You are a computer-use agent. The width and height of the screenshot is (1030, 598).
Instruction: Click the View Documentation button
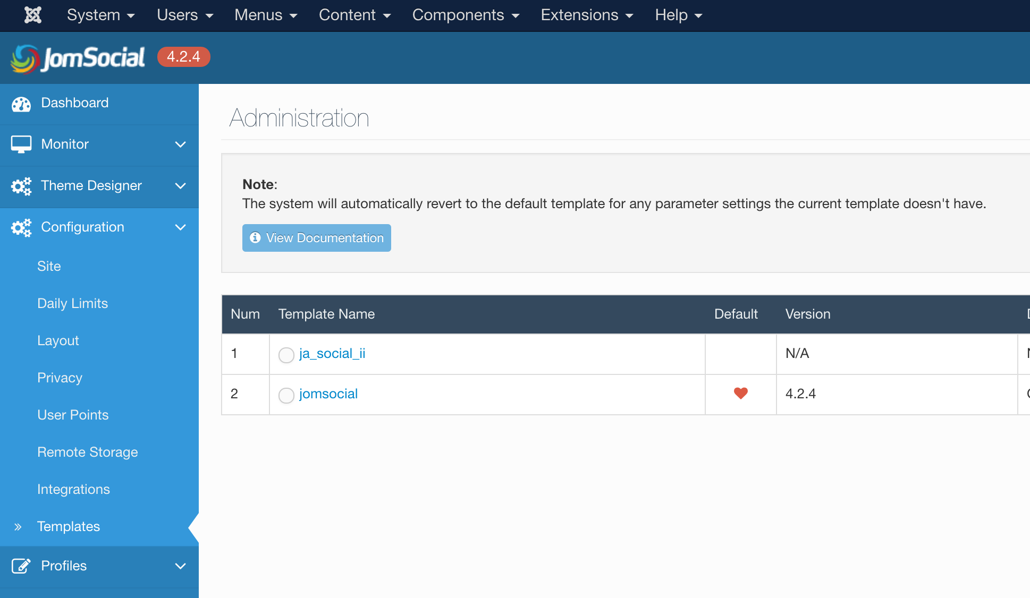click(317, 238)
